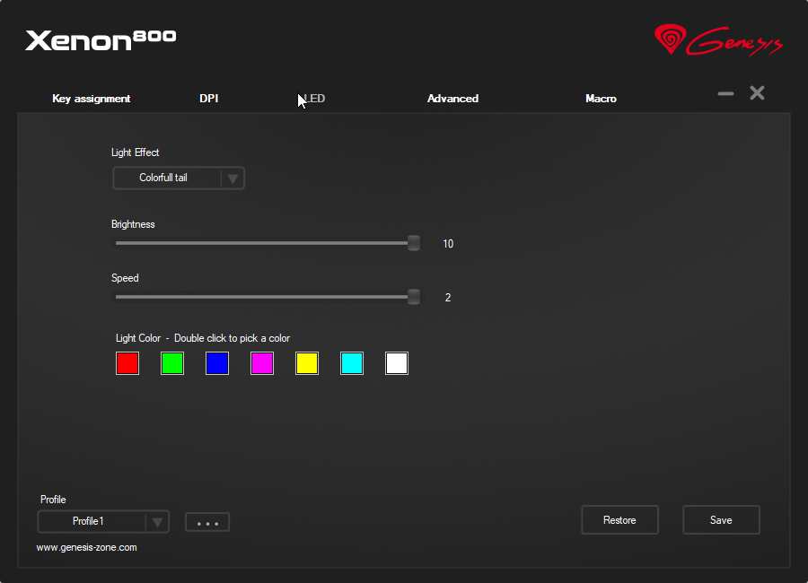Click the Restore button
808x583 pixels.
[x=619, y=520]
